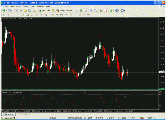
Task: Toggle Expert Advisors on or off
Action: pyautogui.click(x=64, y=10)
